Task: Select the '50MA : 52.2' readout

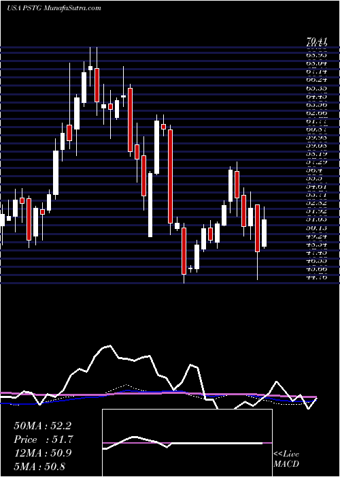Action: pyautogui.click(x=42, y=426)
